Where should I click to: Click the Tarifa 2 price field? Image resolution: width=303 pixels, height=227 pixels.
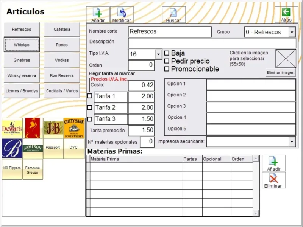(141, 108)
